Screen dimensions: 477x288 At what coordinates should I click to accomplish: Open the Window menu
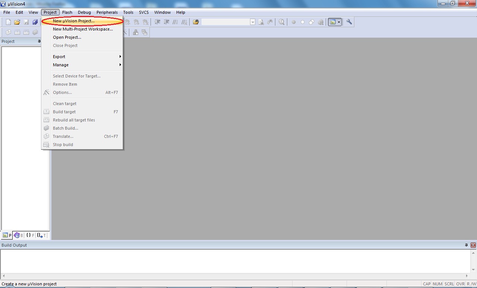point(162,12)
